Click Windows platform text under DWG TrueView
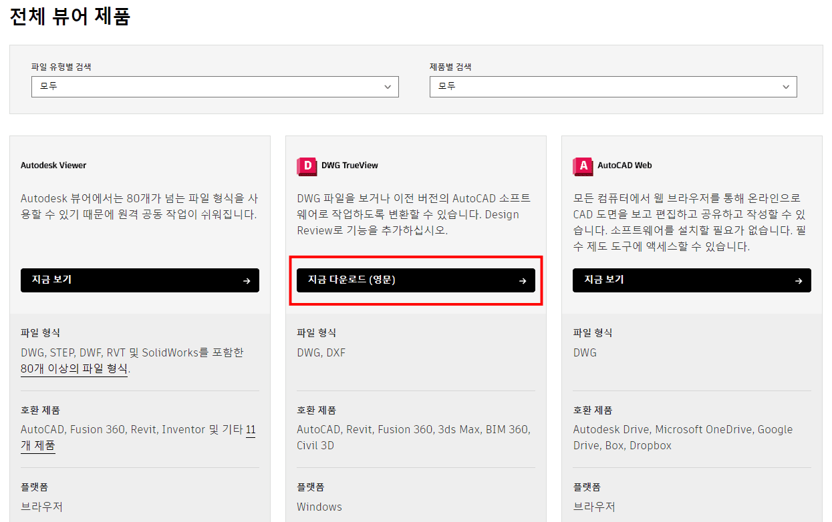This screenshot has width=832, height=522. [319, 507]
